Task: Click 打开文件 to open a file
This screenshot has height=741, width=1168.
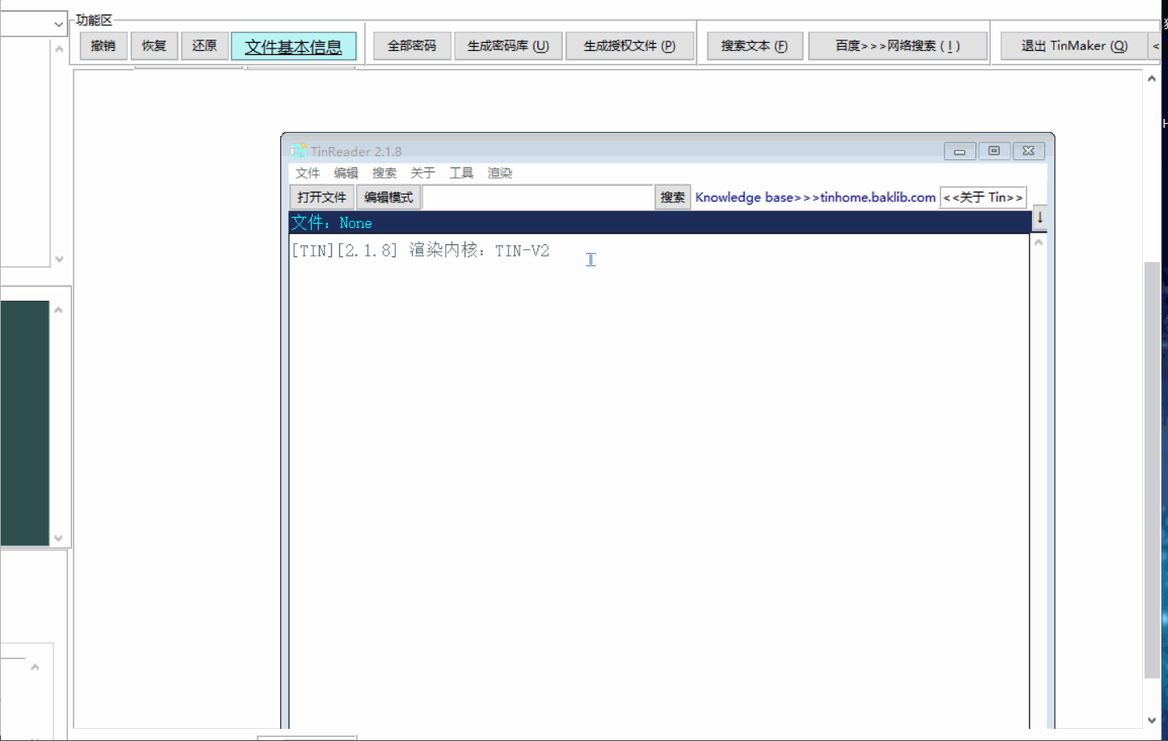Action: [321, 197]
